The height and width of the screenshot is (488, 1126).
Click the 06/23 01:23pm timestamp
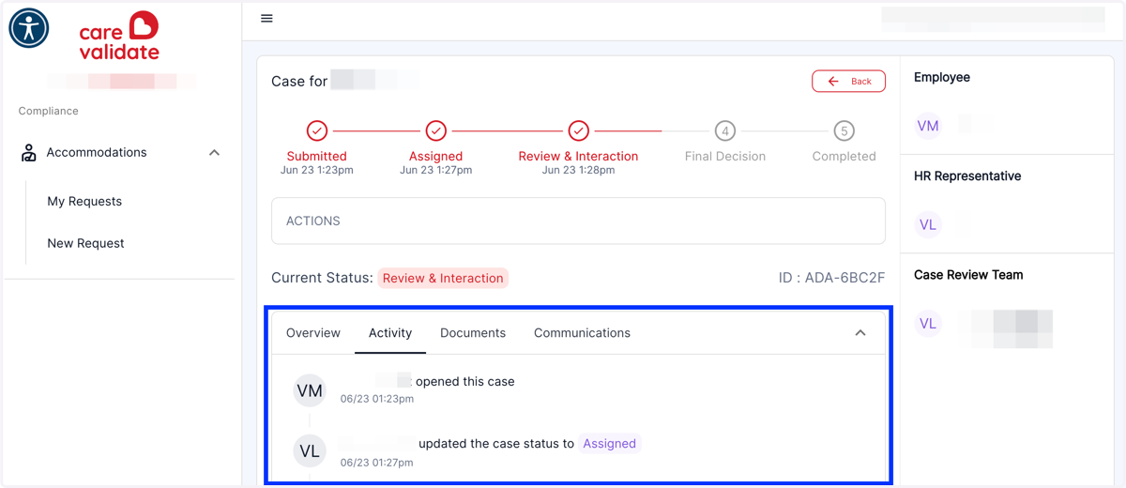[x=377, y=399]
